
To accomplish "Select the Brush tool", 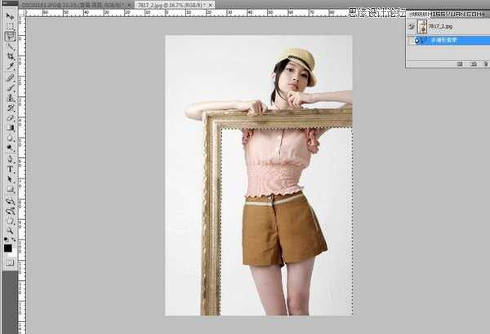I will point(10,88).
